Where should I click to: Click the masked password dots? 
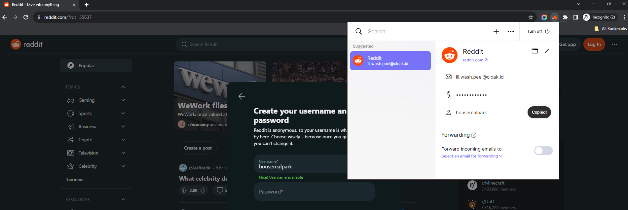tap(471, 95)
